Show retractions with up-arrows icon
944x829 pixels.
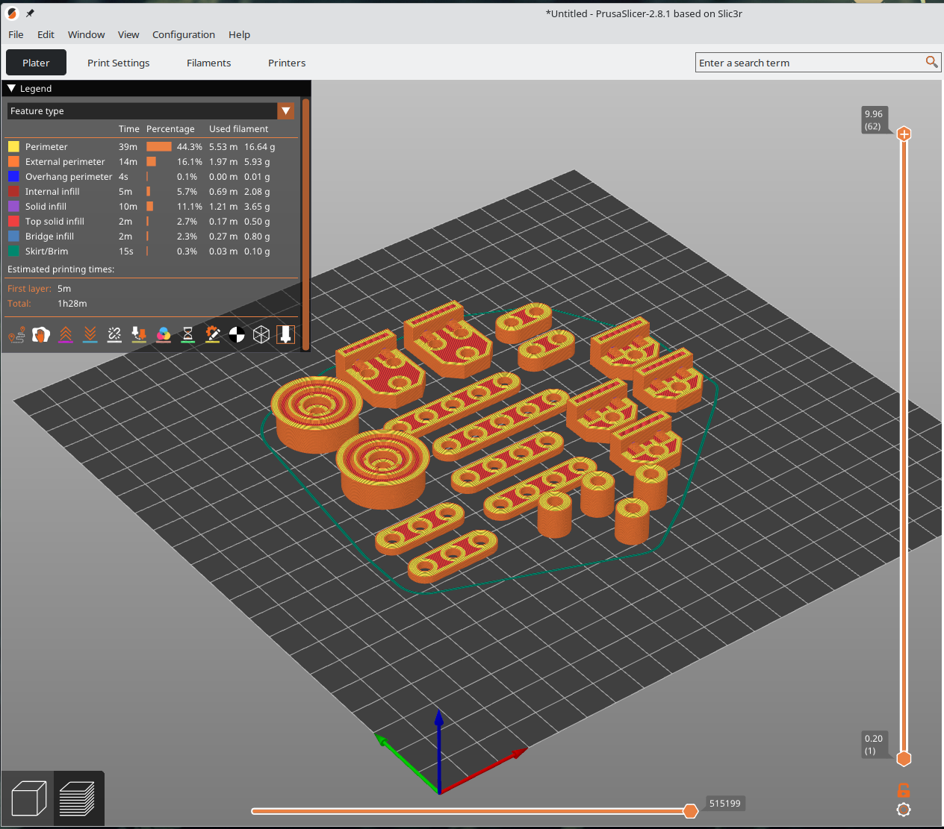(x=66, y=335)
